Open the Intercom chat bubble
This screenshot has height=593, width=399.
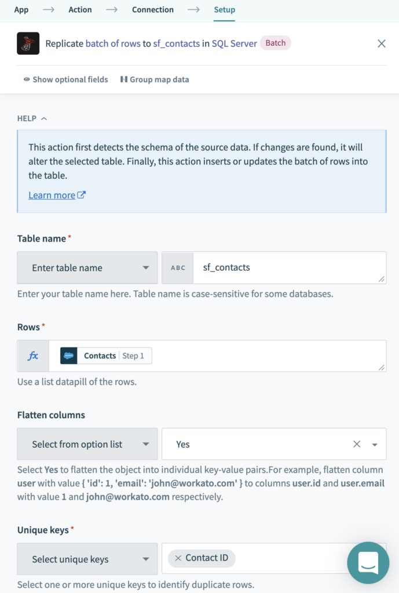pyautogui.click(x=368, y=562)
